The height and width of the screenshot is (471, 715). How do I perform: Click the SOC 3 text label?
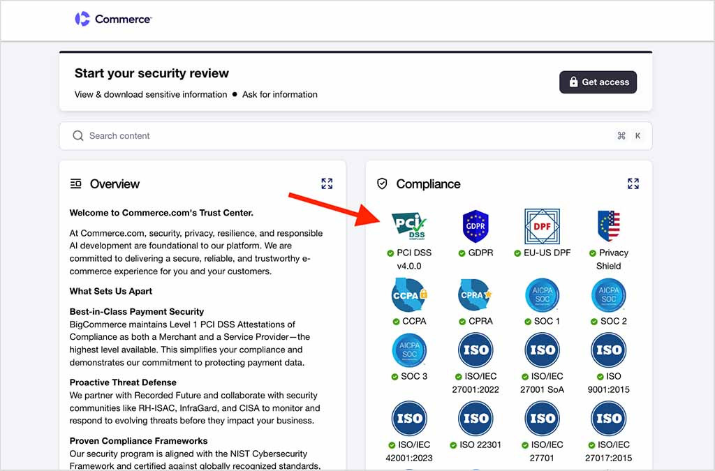414,376
